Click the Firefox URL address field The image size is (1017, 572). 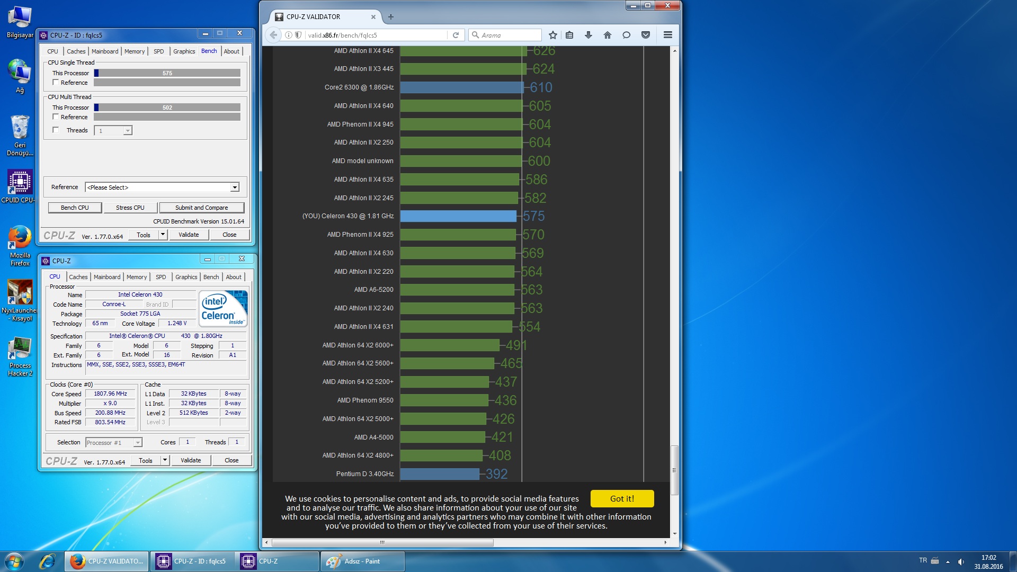(x=376, y=35)
